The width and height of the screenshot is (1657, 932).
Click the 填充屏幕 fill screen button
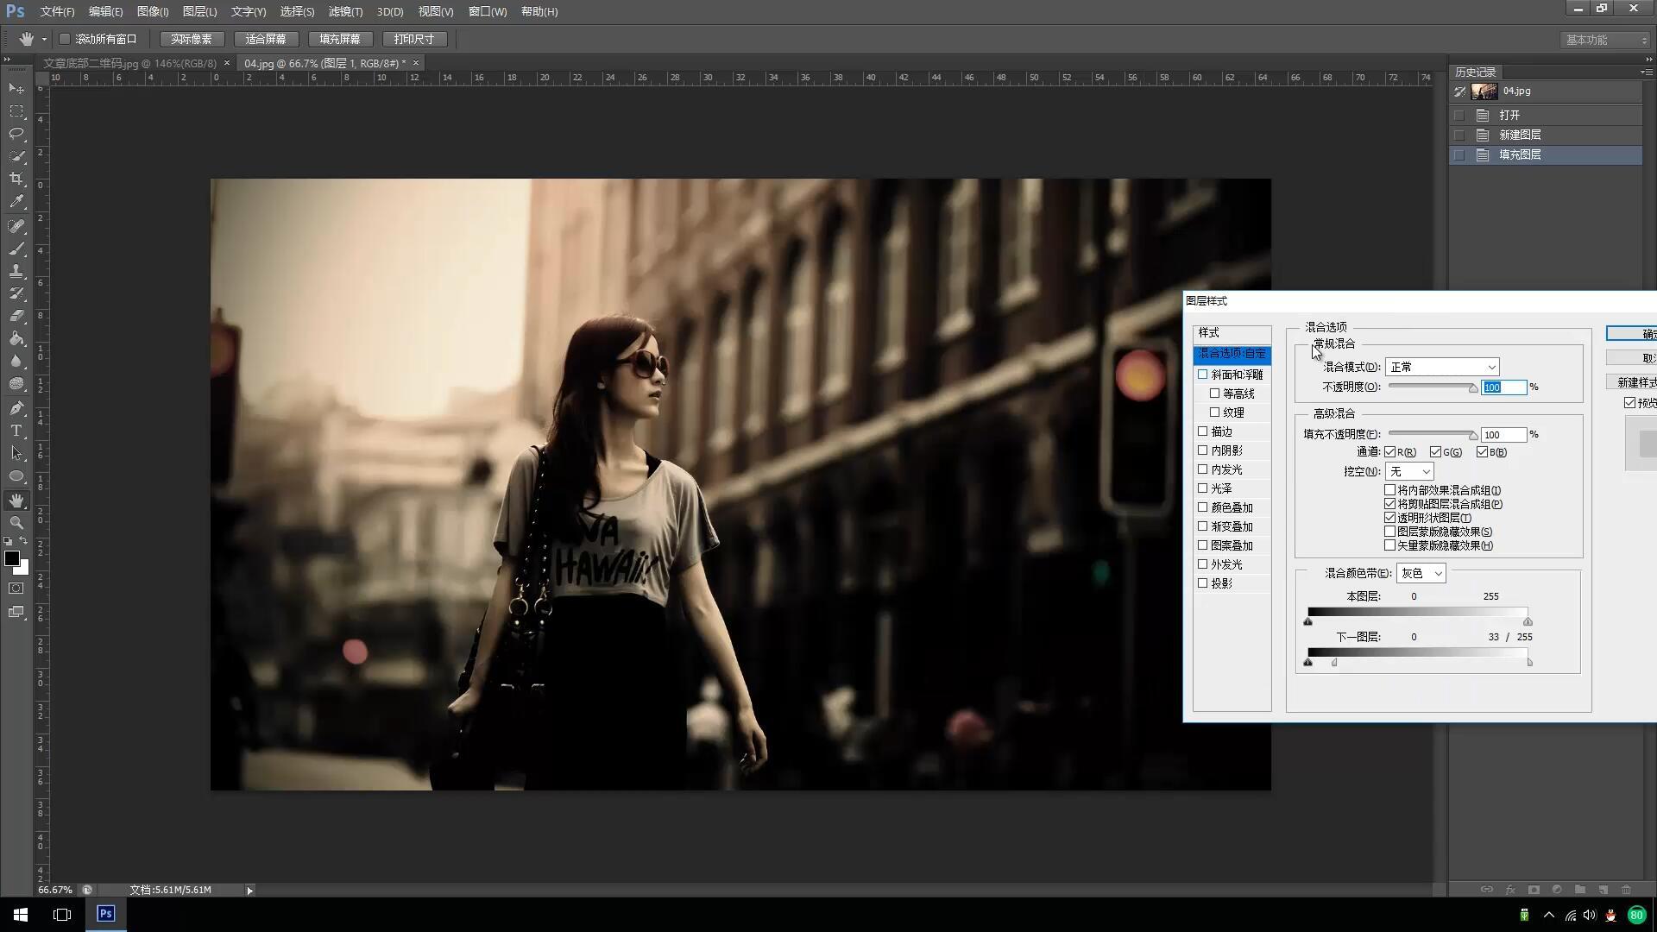[340, 39]
